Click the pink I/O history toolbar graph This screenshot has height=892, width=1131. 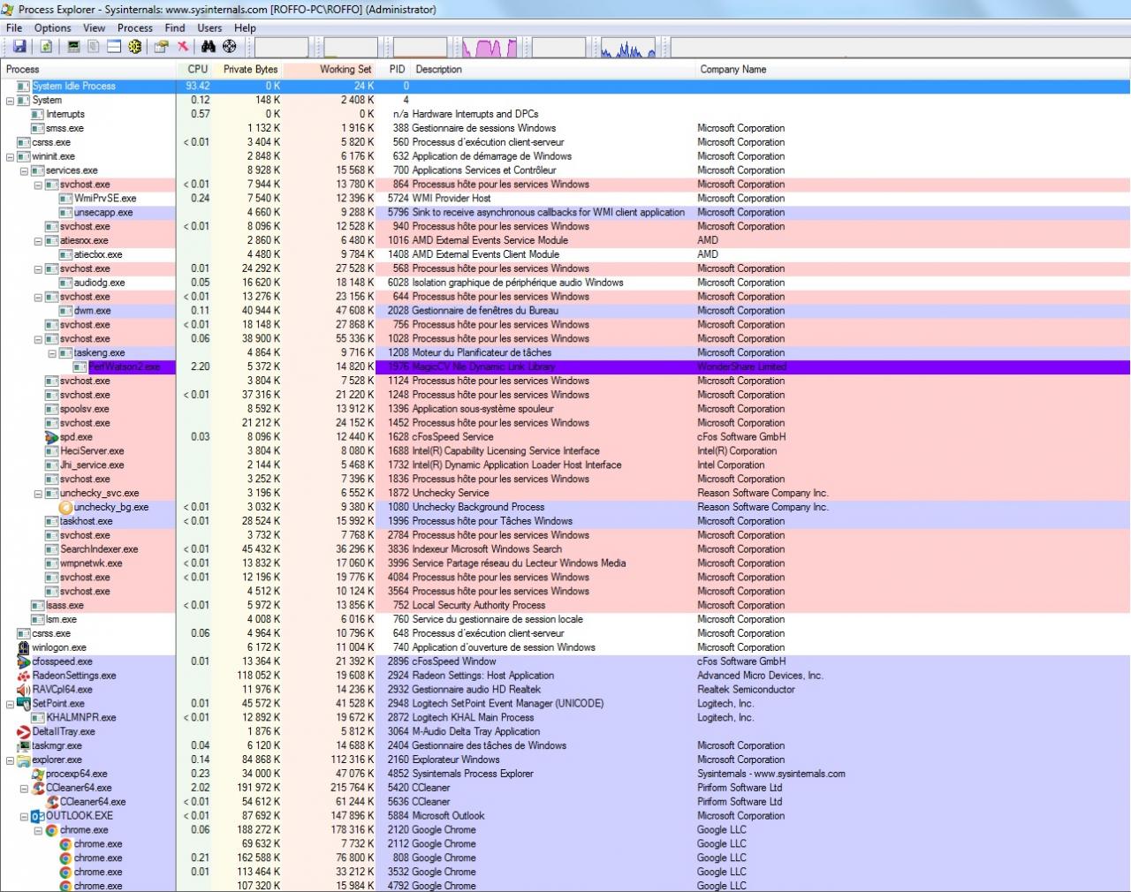[x=489, y=47]
